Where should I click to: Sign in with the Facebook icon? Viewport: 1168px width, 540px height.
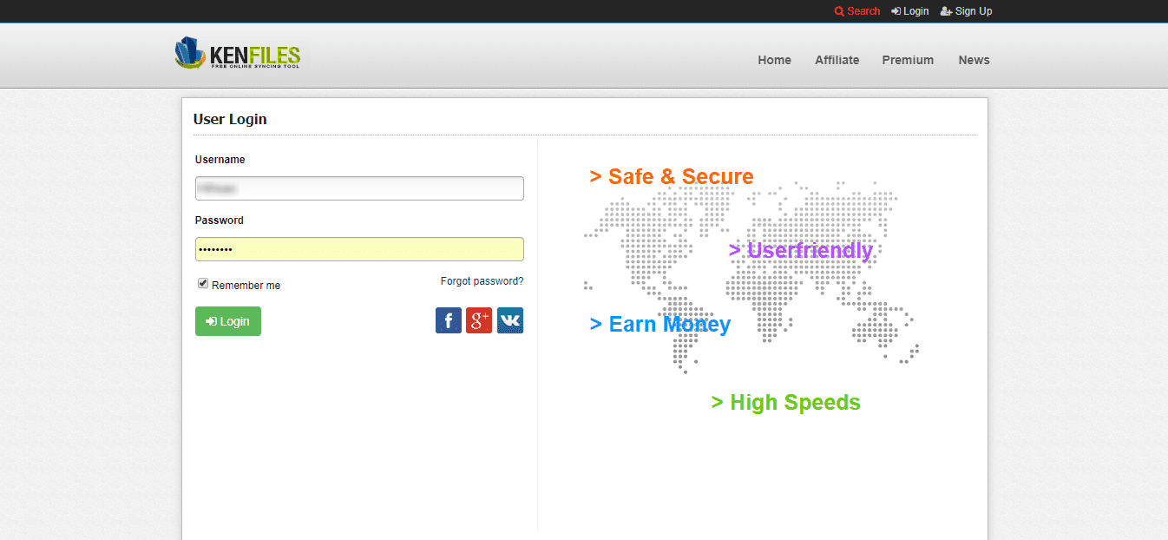pos(449,320)
